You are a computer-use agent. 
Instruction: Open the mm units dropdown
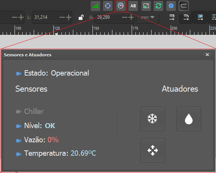click(x=148, y=17)
